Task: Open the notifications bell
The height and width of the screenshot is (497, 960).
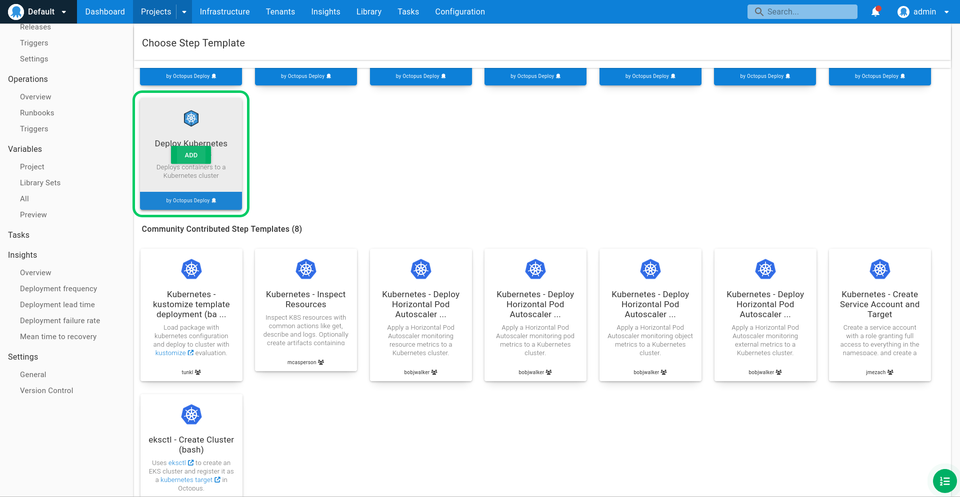Action: [x=875, y=11]
